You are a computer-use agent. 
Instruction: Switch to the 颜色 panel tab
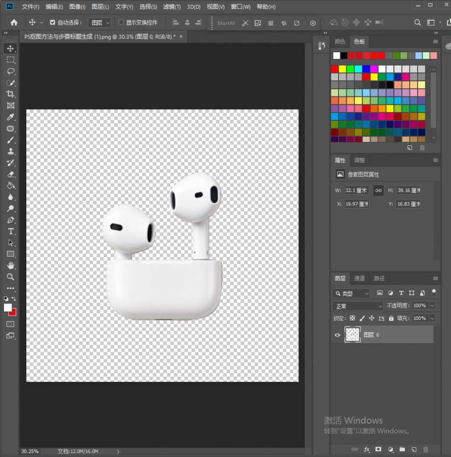pos(340,42)
